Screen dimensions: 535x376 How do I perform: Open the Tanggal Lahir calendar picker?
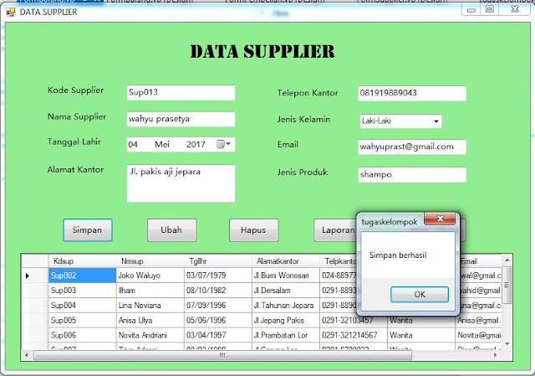224,144
